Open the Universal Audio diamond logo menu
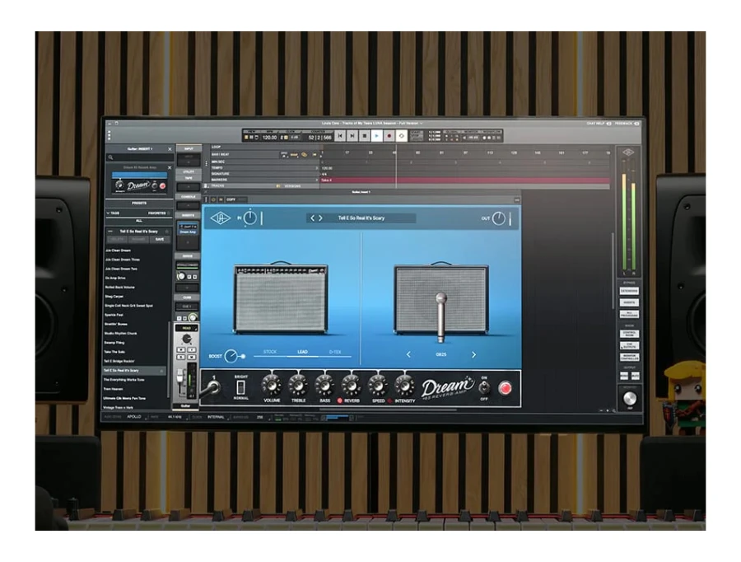Viewport: 741px width, 562px height. [220, 218]
